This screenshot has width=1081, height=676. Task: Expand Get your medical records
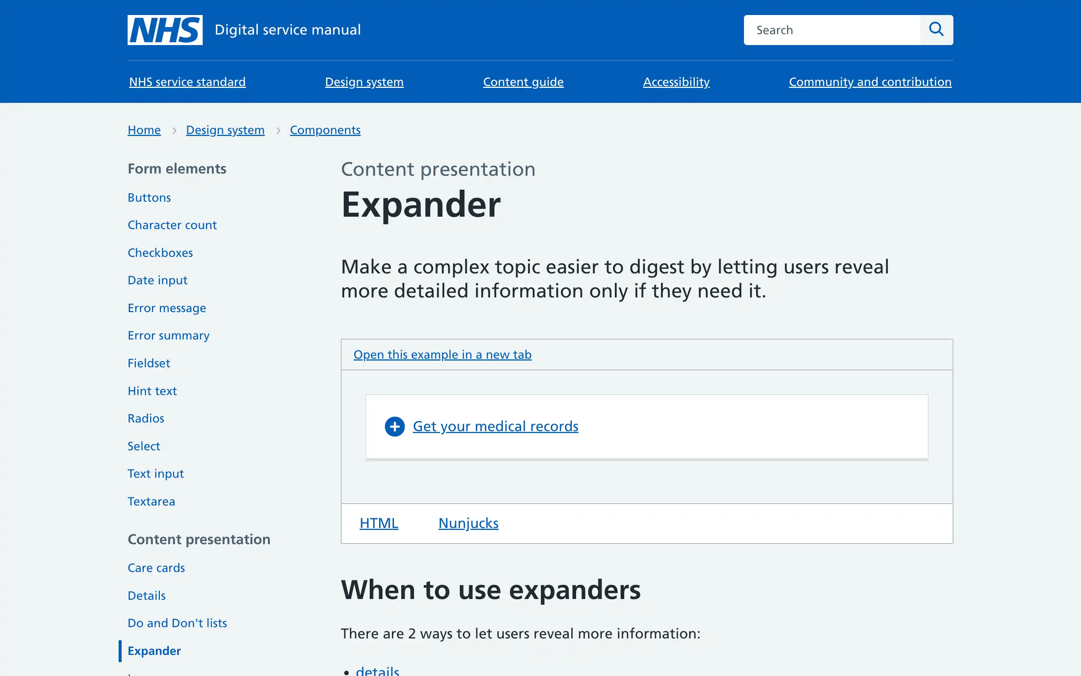pyautogui.click(x=495, y=427)
